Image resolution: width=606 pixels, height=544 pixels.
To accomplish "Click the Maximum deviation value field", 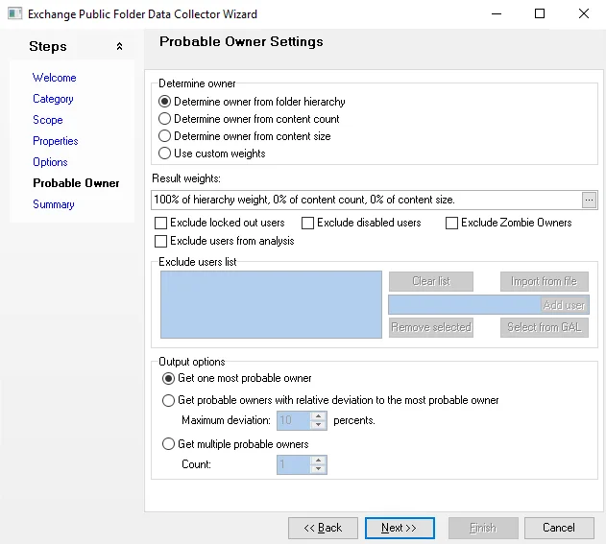I will point(293,420).
